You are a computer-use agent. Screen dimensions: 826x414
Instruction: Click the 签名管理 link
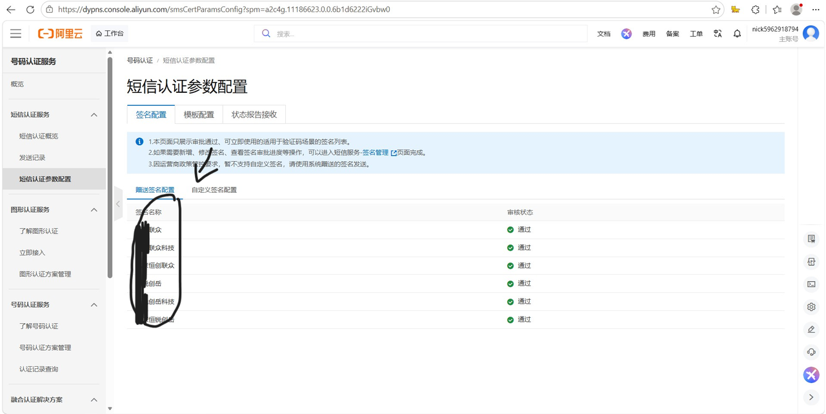coord(376,153)
